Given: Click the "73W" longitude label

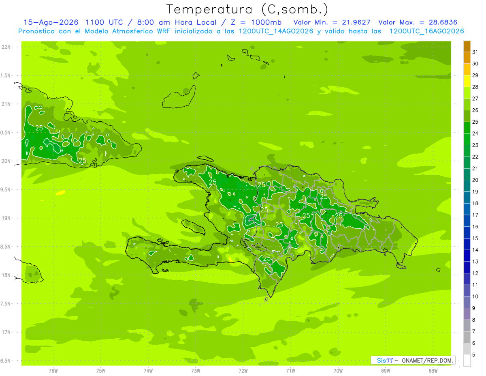Looking at the screenshot, I should (x=196, y=370).
